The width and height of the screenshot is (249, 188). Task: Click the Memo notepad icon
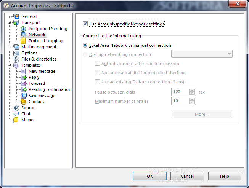point(16,120)
